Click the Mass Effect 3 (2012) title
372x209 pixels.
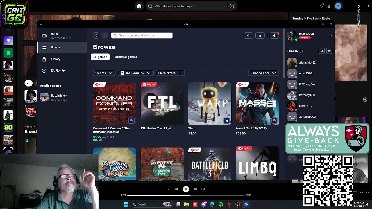coord(251,128)
